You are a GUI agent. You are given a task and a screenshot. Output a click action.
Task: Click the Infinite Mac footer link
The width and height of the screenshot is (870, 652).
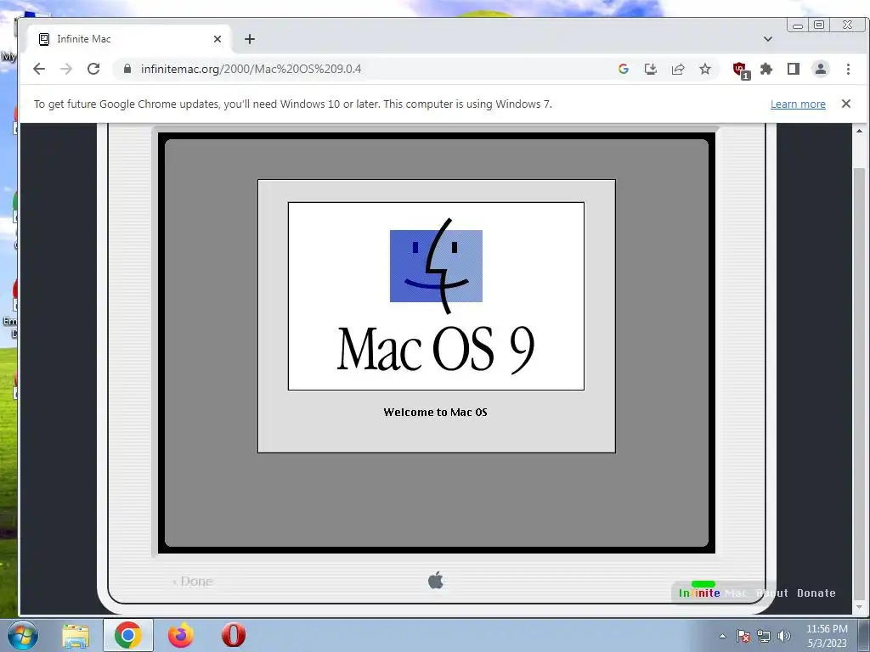tap(713, 593)
